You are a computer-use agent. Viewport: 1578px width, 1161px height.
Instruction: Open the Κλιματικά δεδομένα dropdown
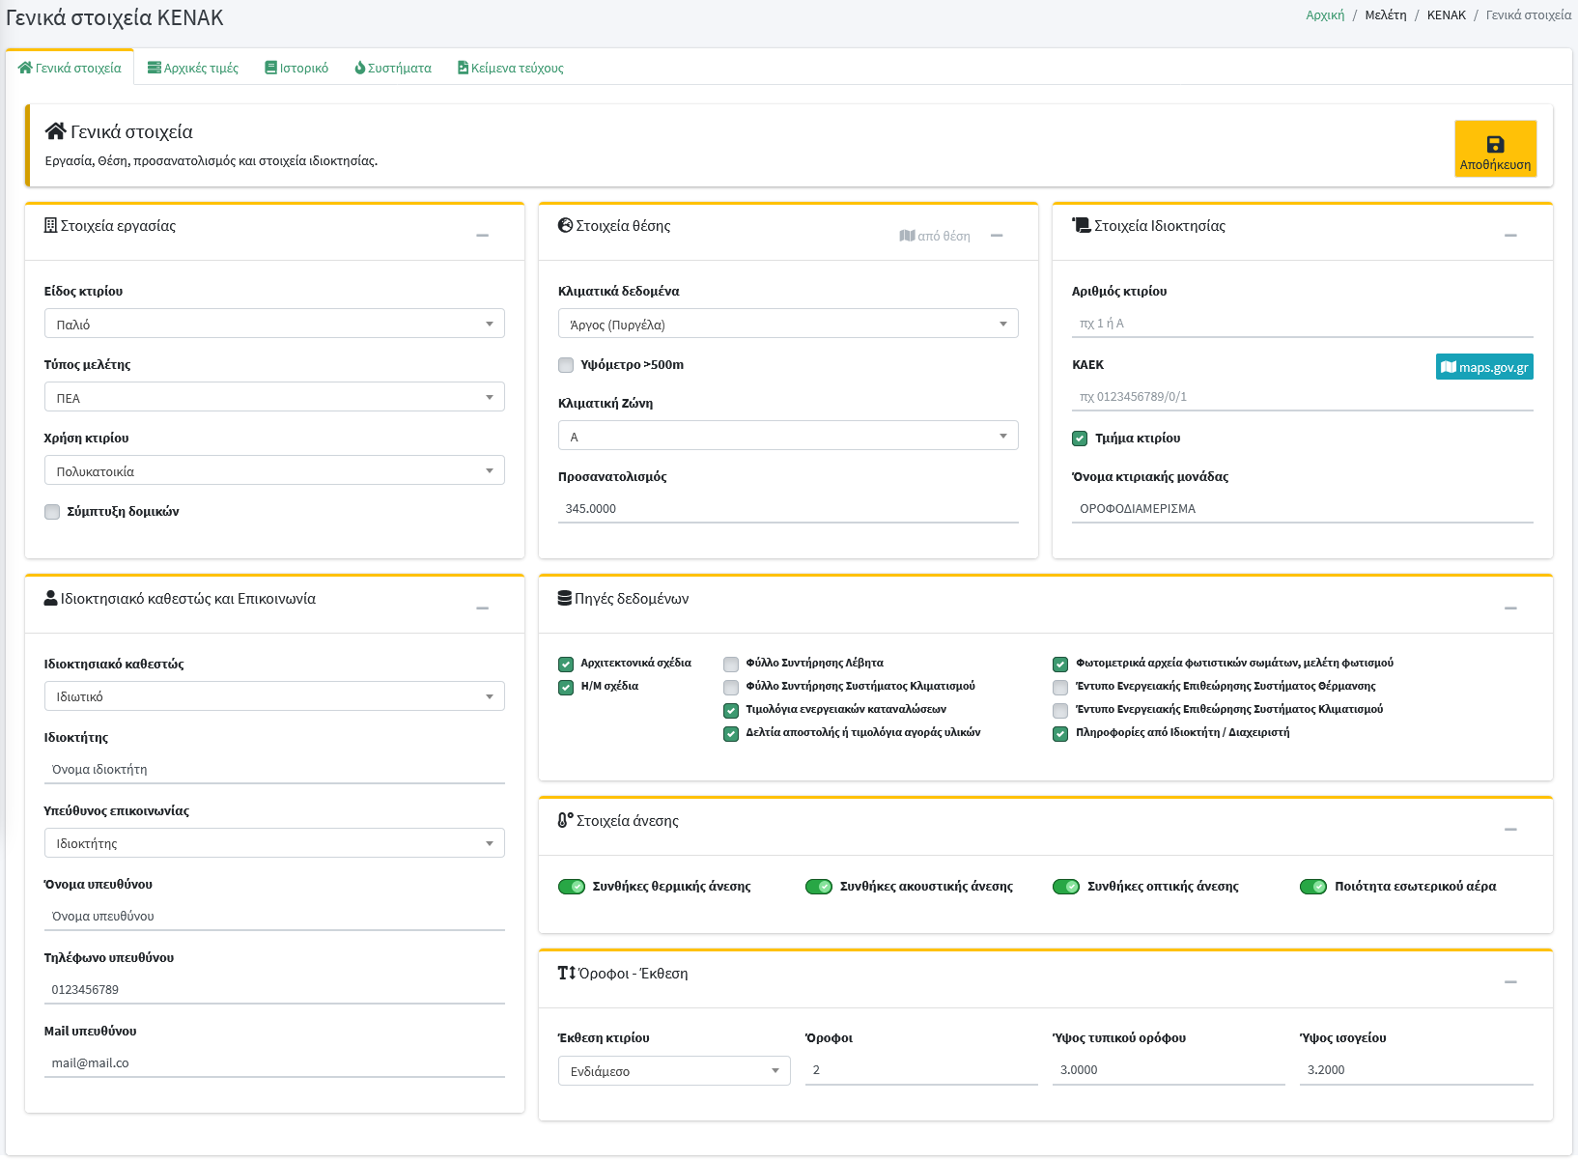coord(788,324)
